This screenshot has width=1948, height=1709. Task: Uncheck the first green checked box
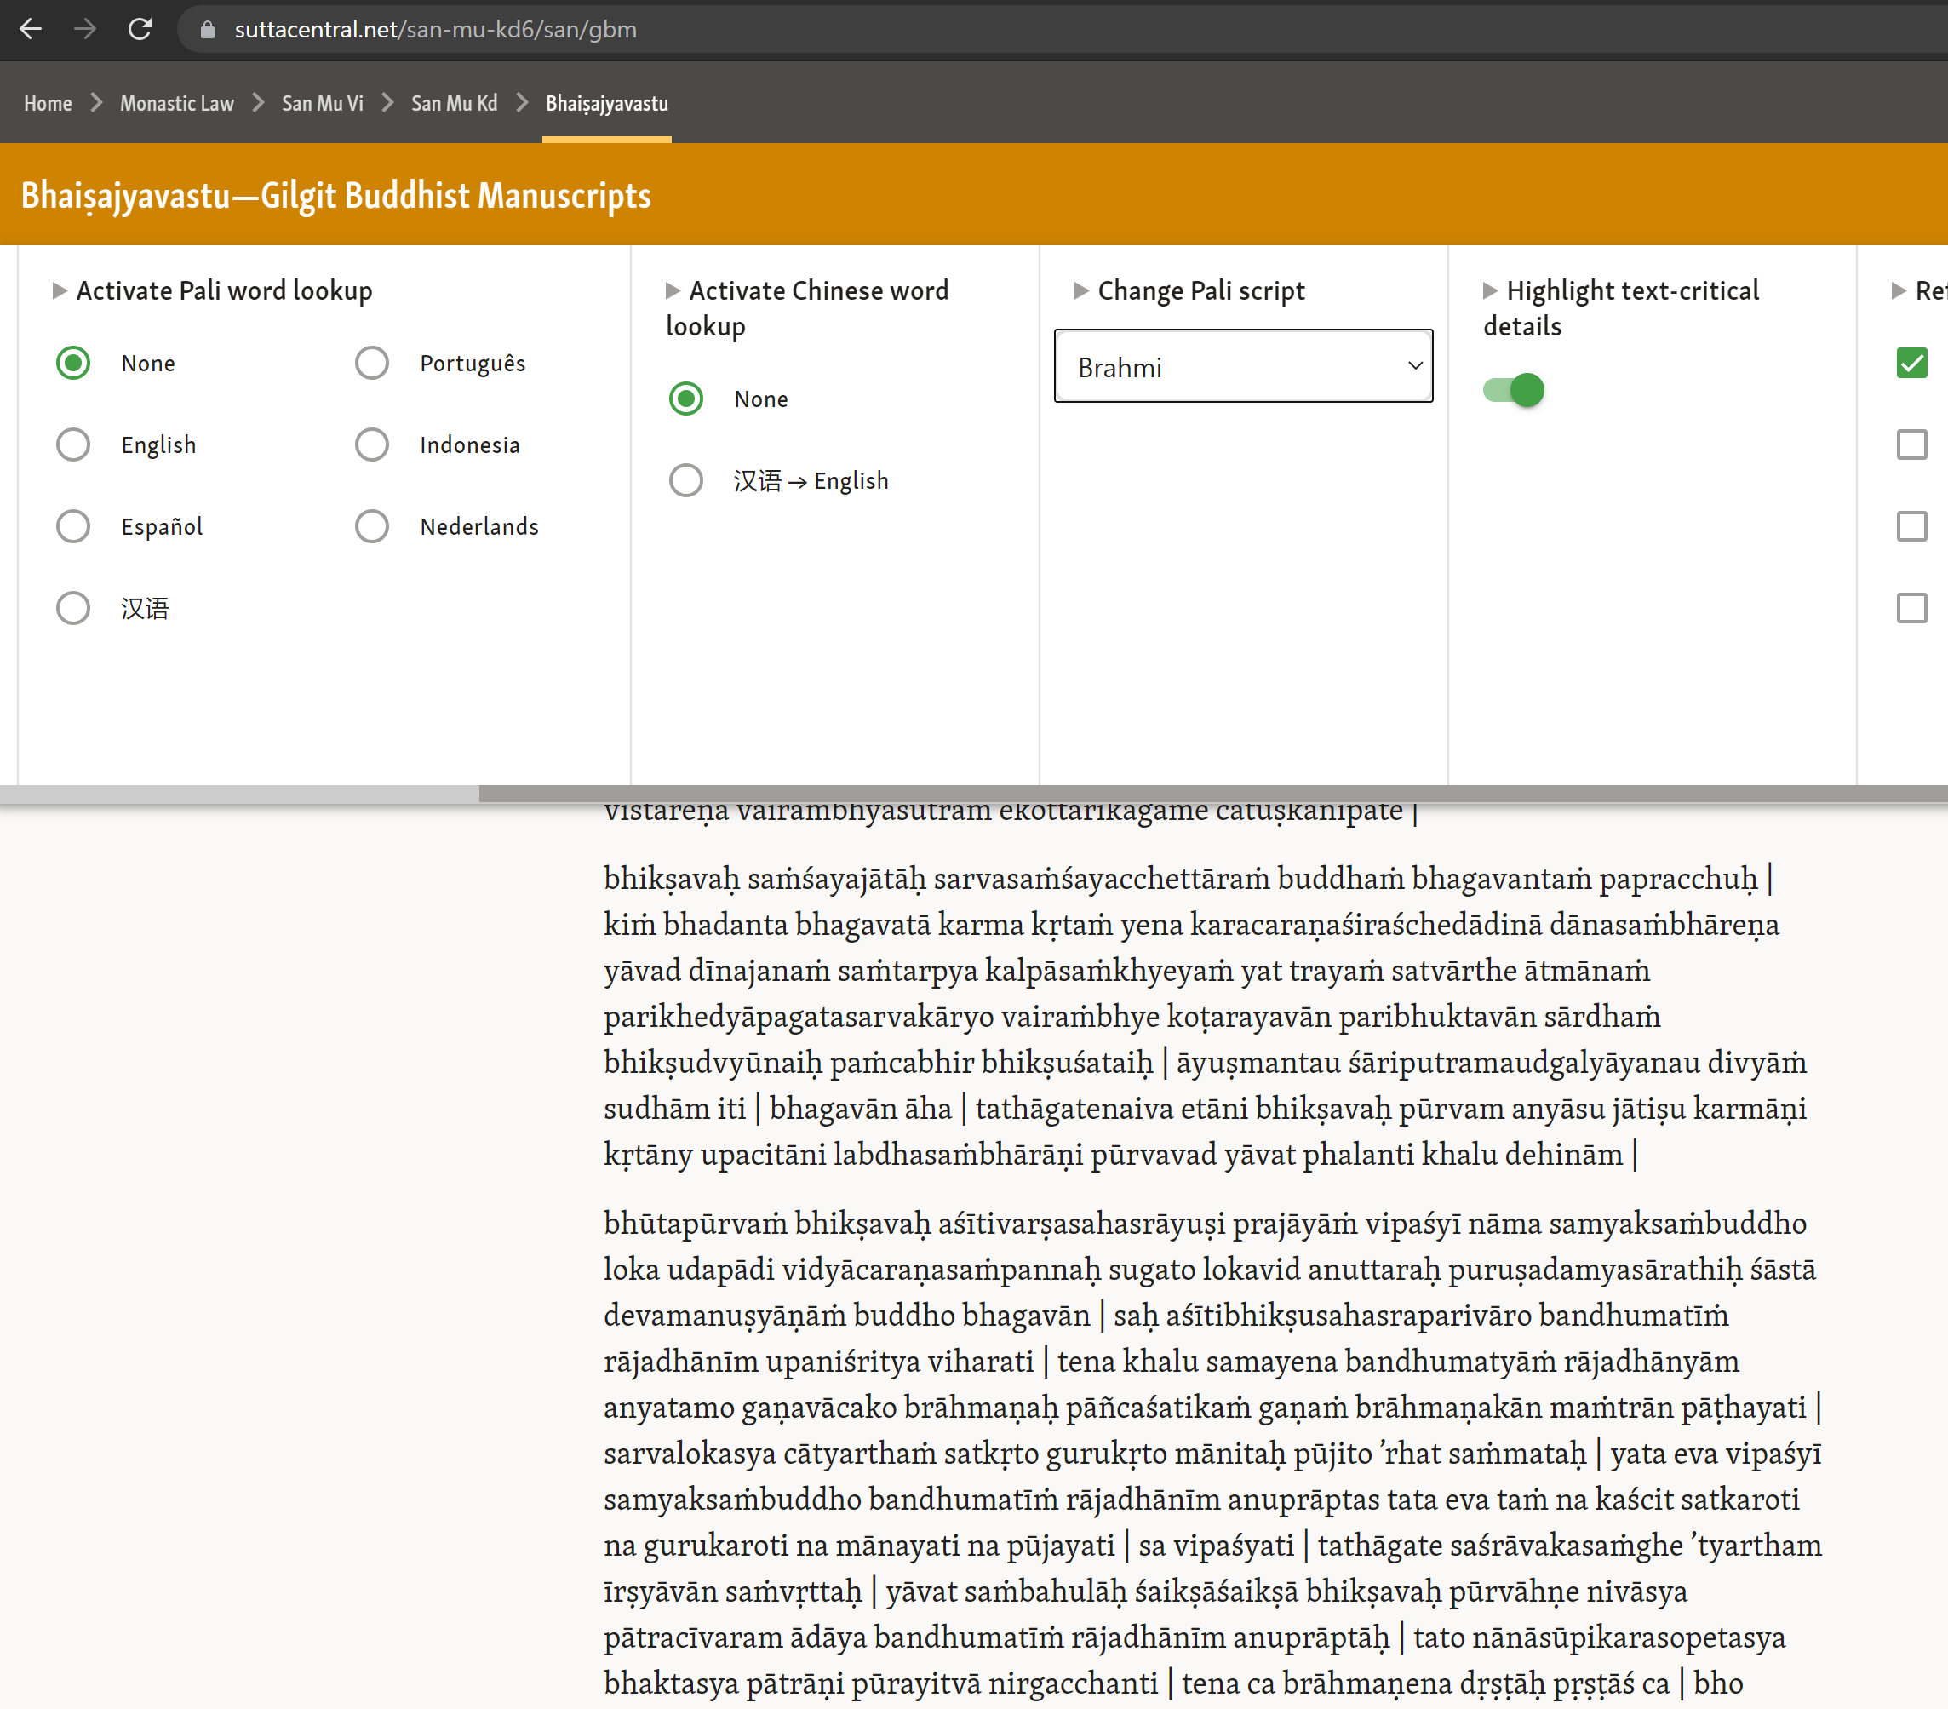point(1911,363)
